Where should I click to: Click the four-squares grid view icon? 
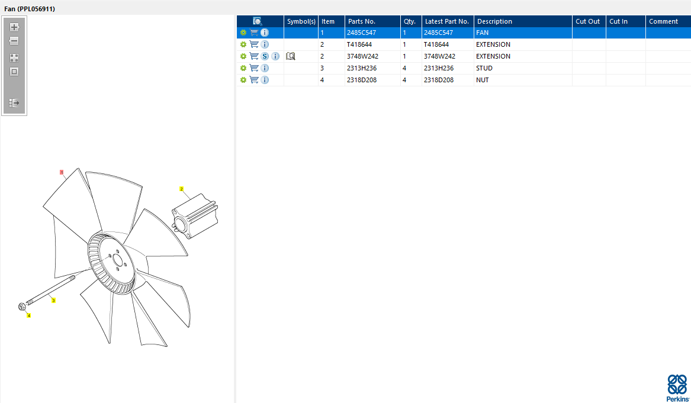14,58
